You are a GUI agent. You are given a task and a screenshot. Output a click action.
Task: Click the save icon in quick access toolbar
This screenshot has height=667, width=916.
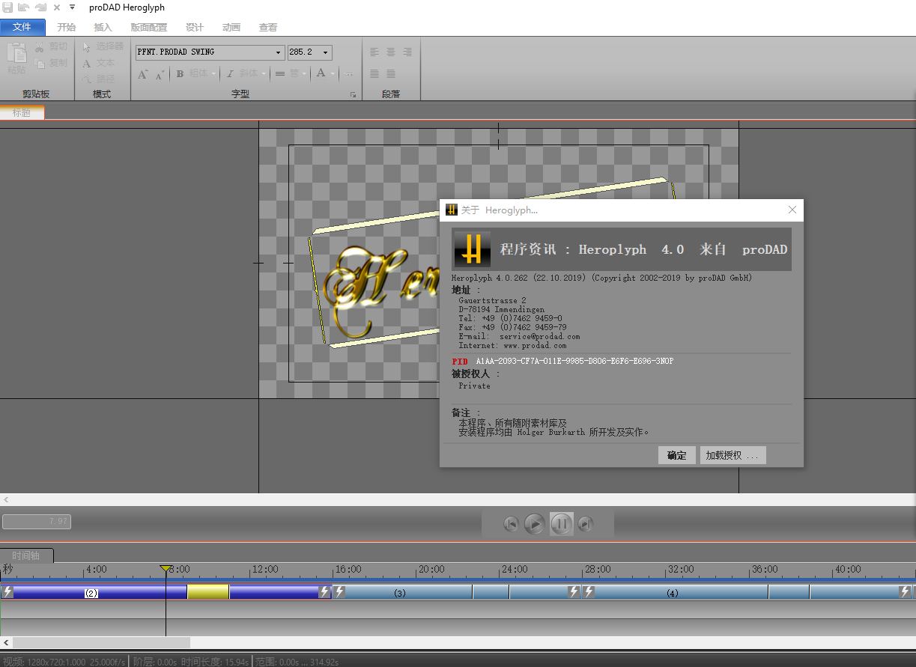point(7,7)
